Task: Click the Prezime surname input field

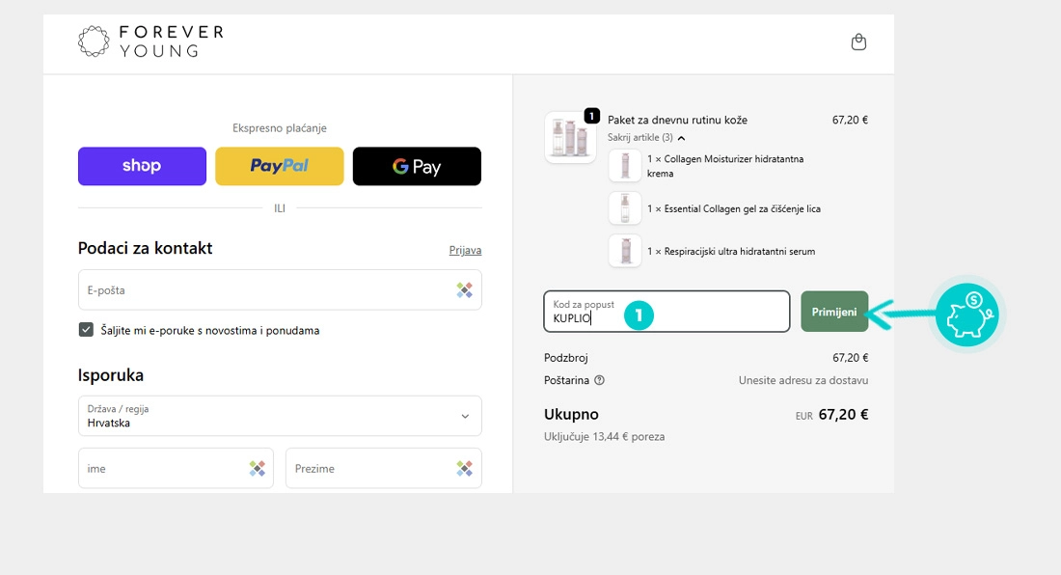Action: tap(367, 468)
